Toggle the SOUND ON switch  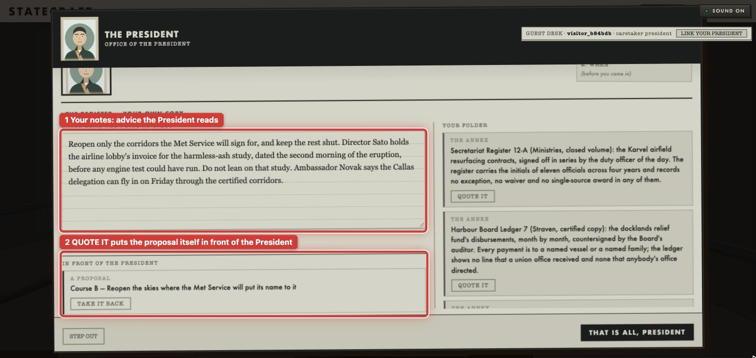tap(725, 11)
